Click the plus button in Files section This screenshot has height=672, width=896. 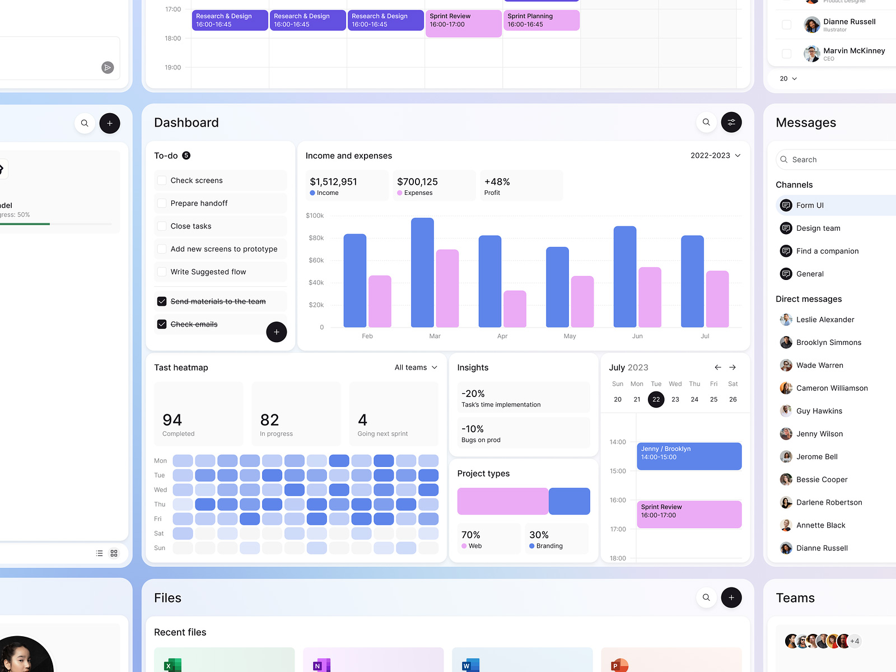pyautogui.click(x=731, y=598)
